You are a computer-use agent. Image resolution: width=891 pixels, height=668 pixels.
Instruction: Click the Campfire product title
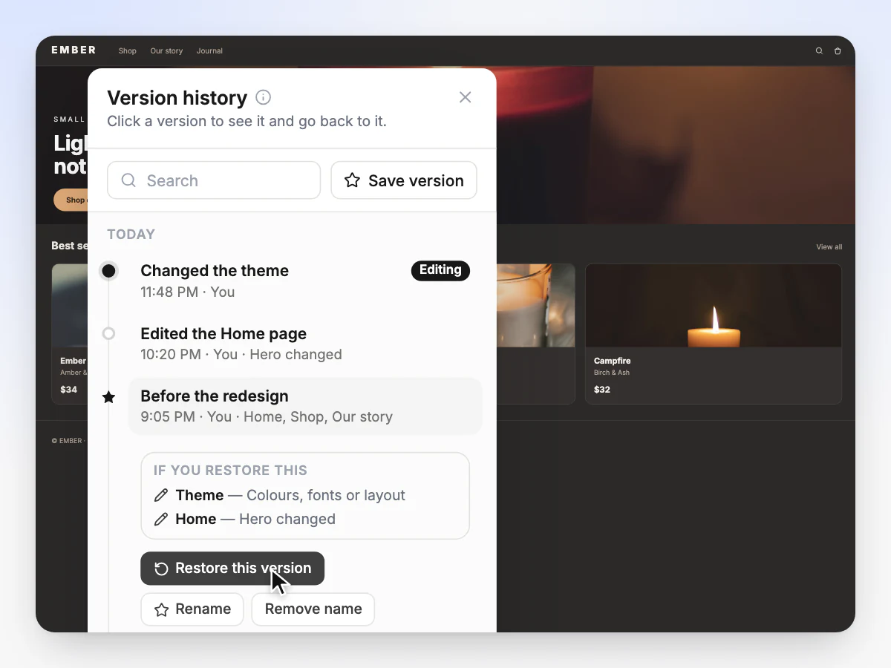612,361
